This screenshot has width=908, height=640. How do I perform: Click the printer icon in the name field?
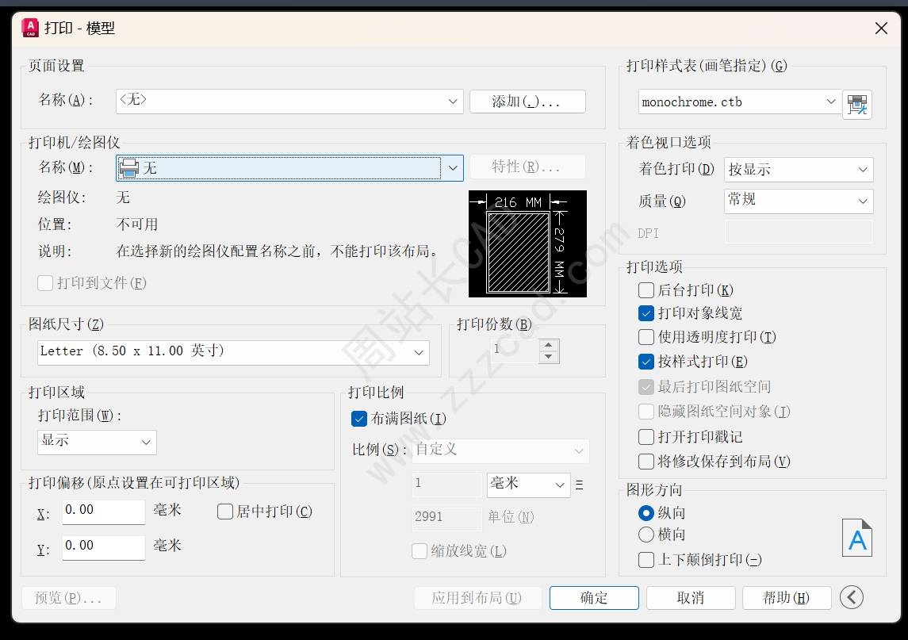click(128, 168)
